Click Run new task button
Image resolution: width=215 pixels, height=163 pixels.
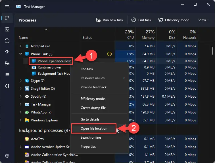pyautogui.click(x=110, y=20)
